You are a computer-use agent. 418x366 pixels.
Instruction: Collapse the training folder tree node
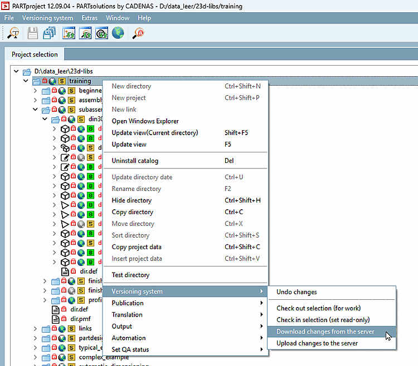(26, 81)
